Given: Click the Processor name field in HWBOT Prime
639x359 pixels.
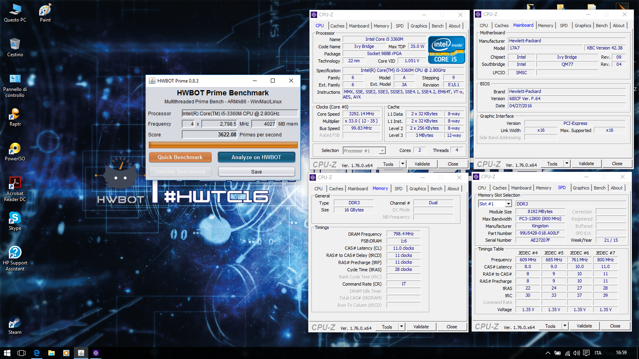Looking at the screenshot, I should pyautogui.click(x=240, y=114).
